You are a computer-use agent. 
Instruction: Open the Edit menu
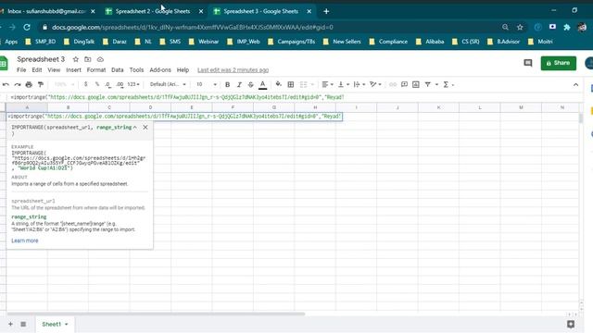tap(37, 70)
